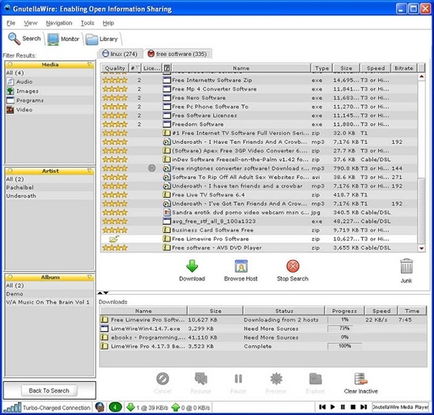This screenshot has width=434, height=415.
Task: Open the Library folder icon
Action: tap(92, 39)
